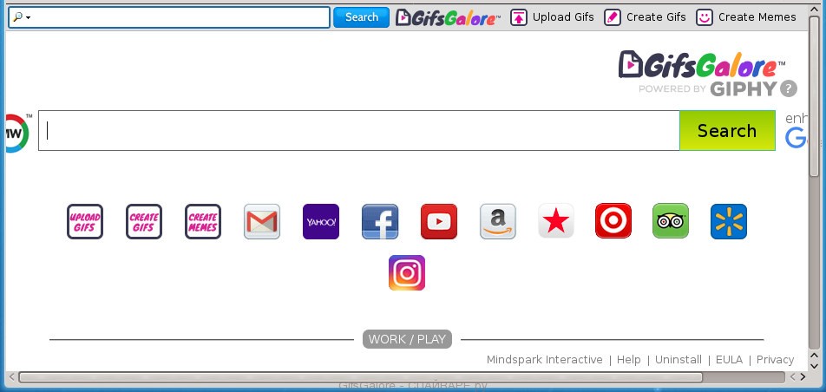
Task: Open the EULA footer link
Action: coord(729,360)
